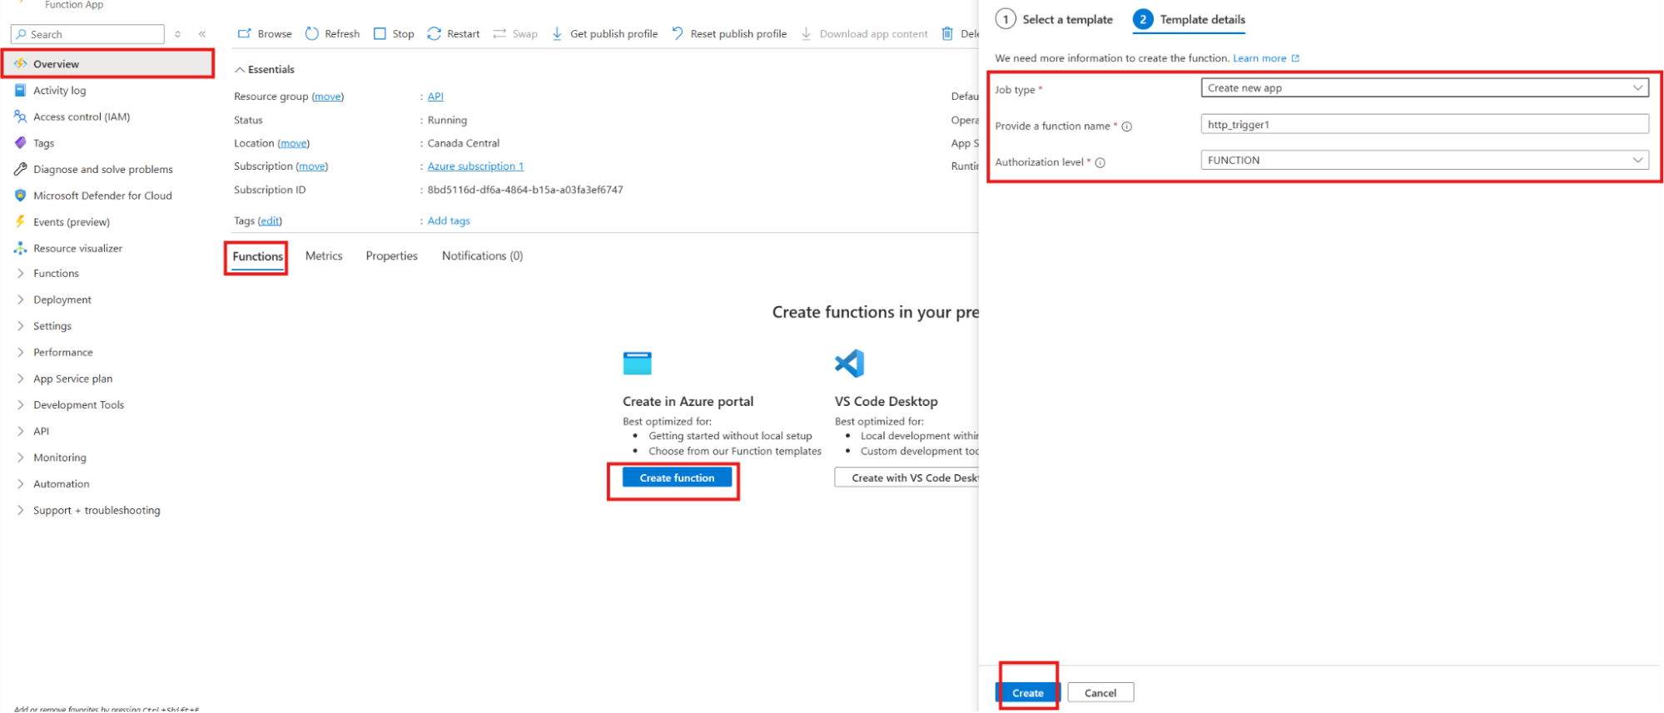Open Microsoft Defender for Cloud shield icon
The image size is (1664, 713).
pyautogui.click(x=21, y=196)
